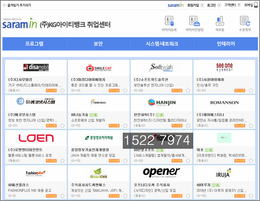This screenshot has height=201, width=260.
Task: Click 즉시지원 button on (주)시원아이웨어 card
Action: coord(240,91)
